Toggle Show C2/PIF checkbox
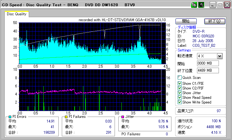 180,88
